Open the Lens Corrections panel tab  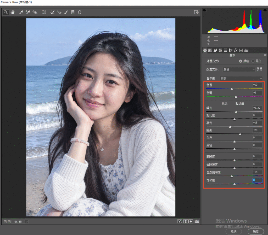click(x=231, y=50)
